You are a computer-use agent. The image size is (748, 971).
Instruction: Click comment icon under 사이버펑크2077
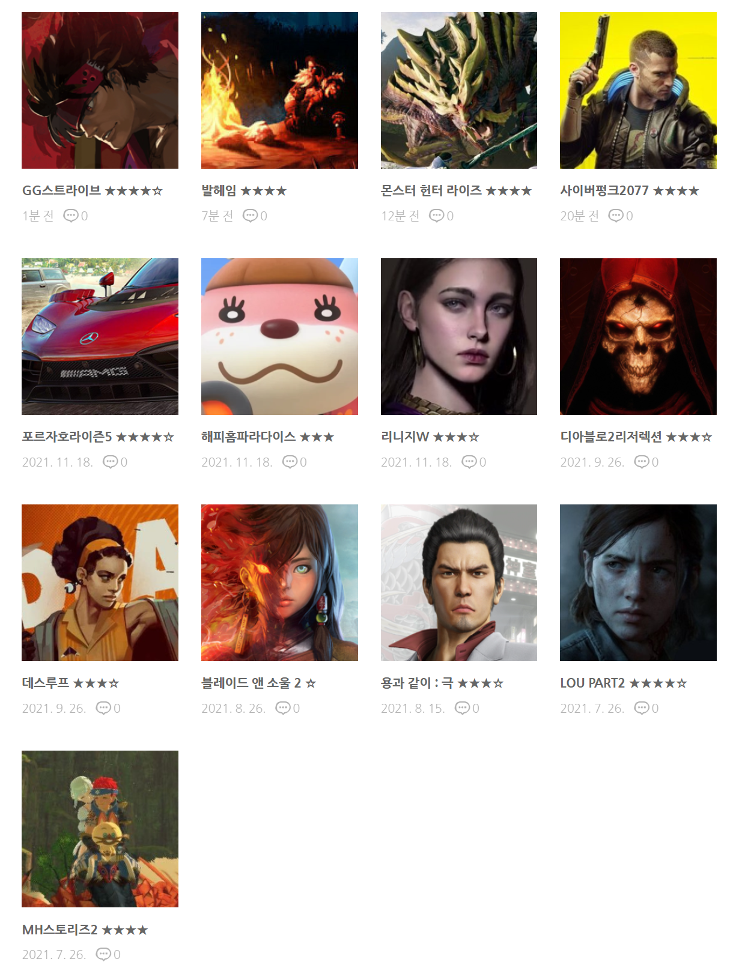(x=616, y=215)
